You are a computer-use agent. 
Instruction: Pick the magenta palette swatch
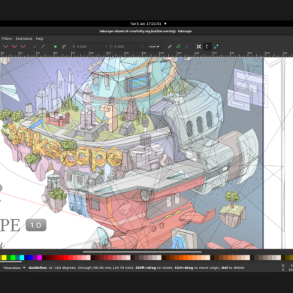(x=39, y=258)
